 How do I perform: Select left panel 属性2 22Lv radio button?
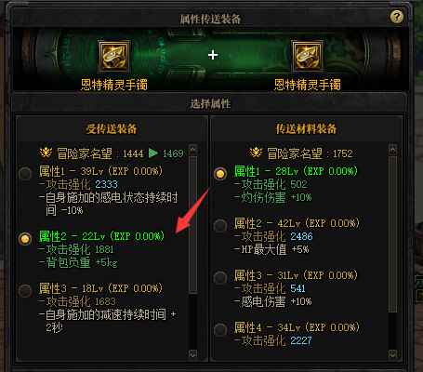pos(25,239)
